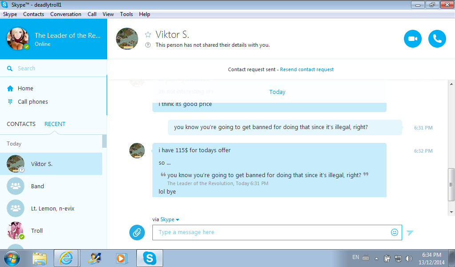
Task: Click the touch keyboard tray icon
Action: (x=366, y=258)
